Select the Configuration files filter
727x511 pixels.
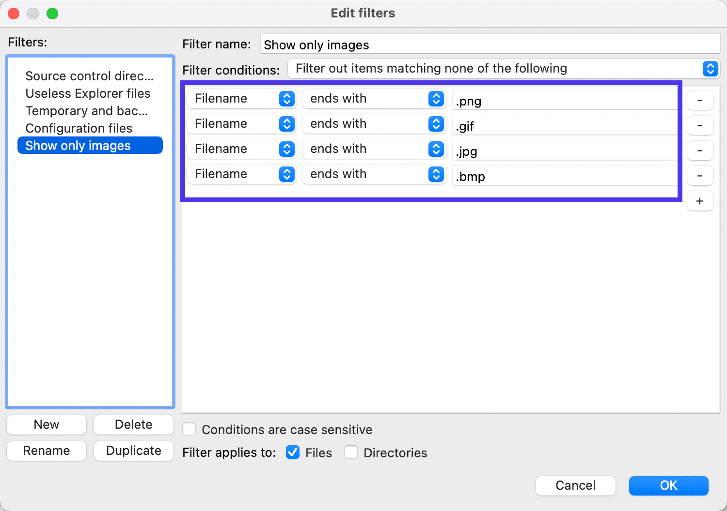click(x=79, y=128)
